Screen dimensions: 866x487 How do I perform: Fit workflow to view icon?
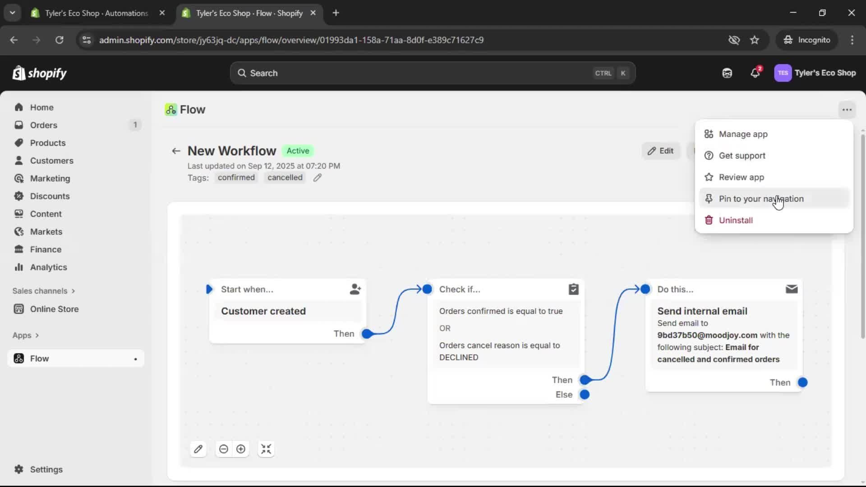(266, 449)
